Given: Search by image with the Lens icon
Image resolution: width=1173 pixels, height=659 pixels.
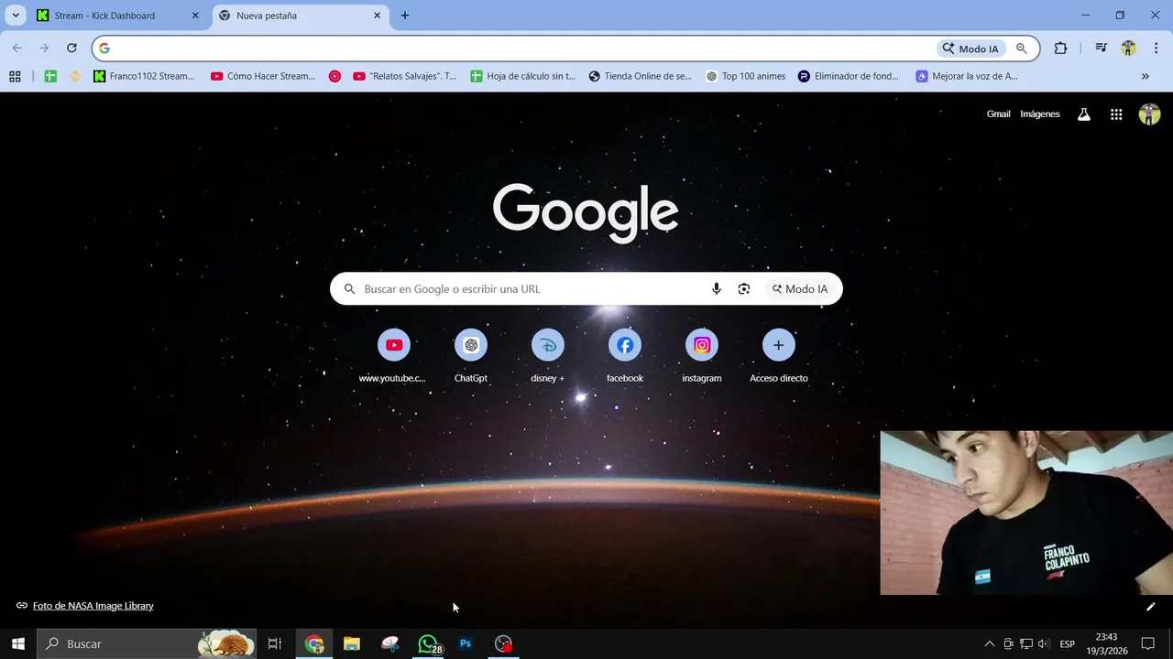Looking at the screenshot, I should (x=744, y=289).
